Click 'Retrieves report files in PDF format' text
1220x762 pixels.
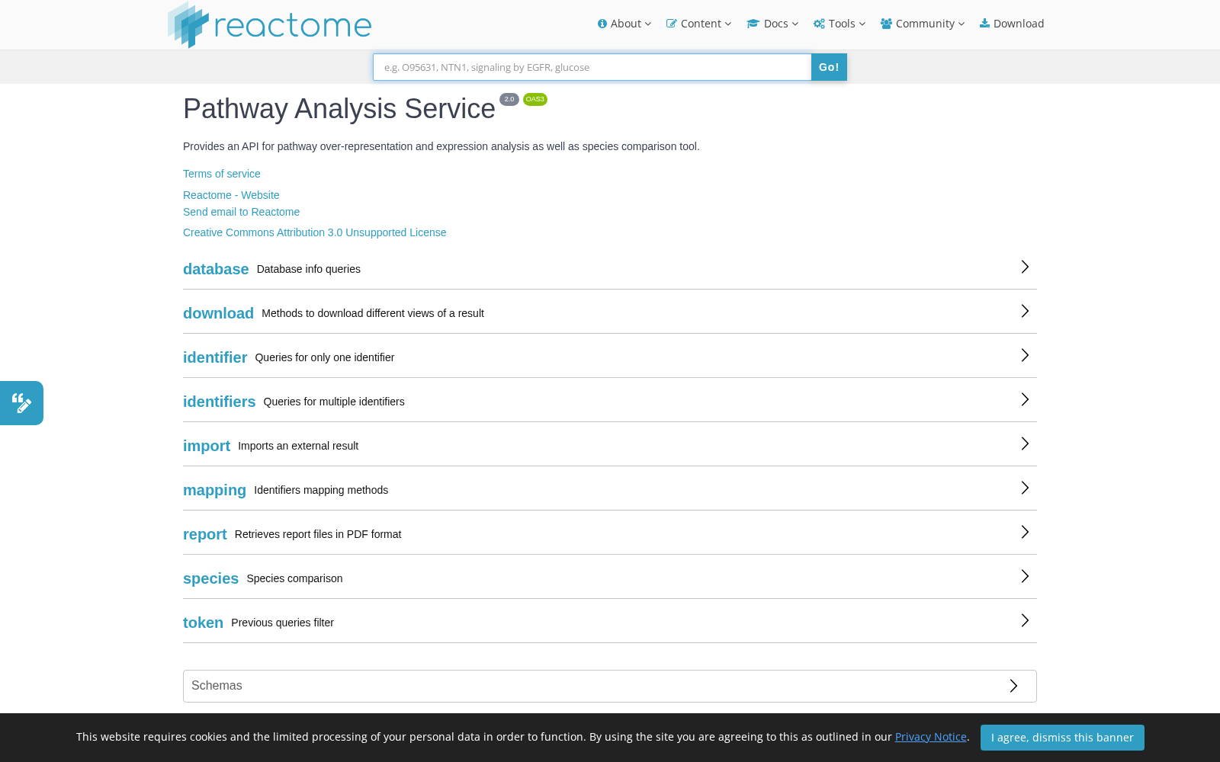pos(318,534)
